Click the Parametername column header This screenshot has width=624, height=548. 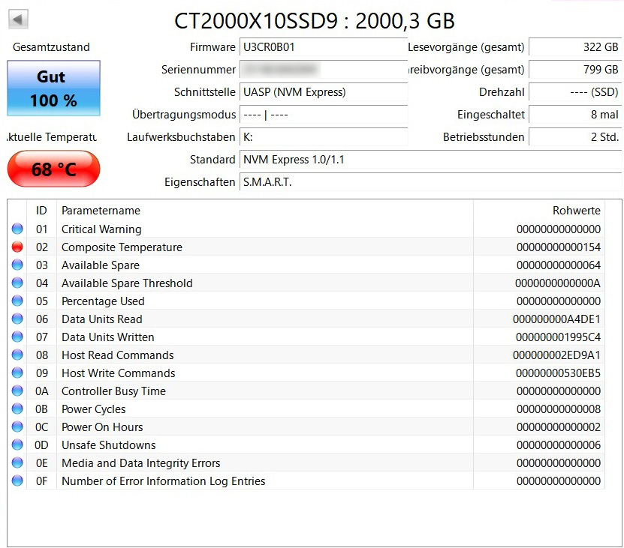coord(101,211)
